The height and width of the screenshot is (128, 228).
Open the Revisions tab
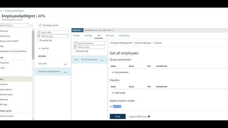110,36
